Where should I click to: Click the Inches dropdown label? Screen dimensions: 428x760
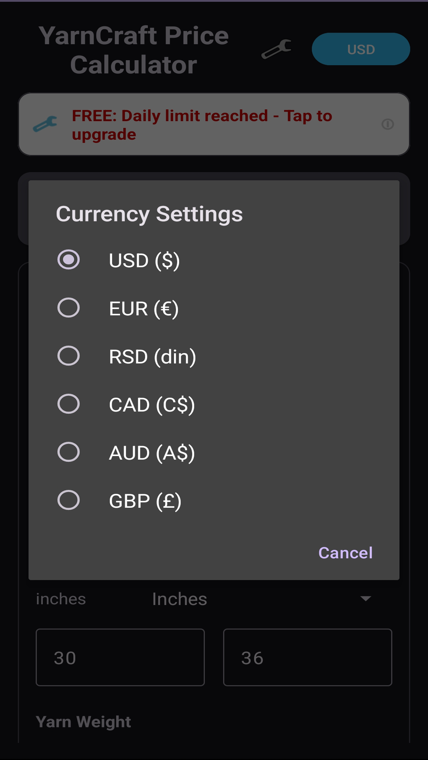179,599
